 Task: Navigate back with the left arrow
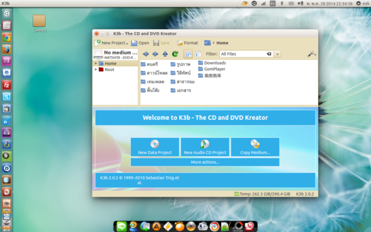(x=146, y=54)
